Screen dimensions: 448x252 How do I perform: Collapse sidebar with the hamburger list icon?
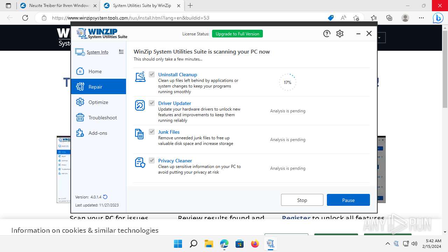[121, 52]
